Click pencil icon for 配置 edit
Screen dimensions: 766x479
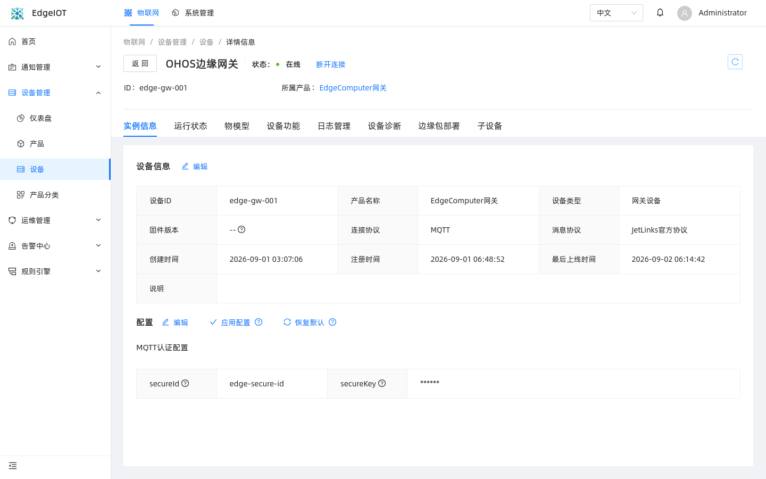[165, 322]
